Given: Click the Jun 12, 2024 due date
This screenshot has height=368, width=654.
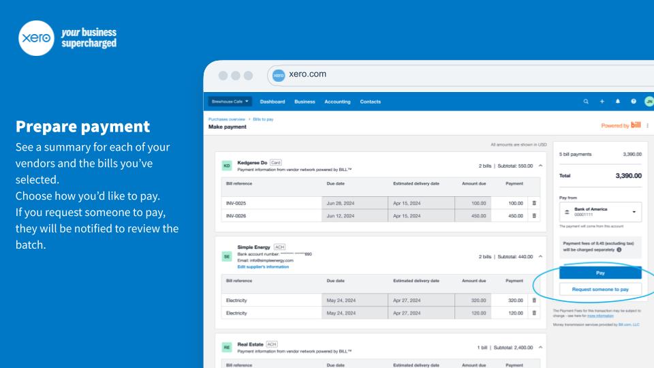Looking at the screenshot, I should 341,216.
